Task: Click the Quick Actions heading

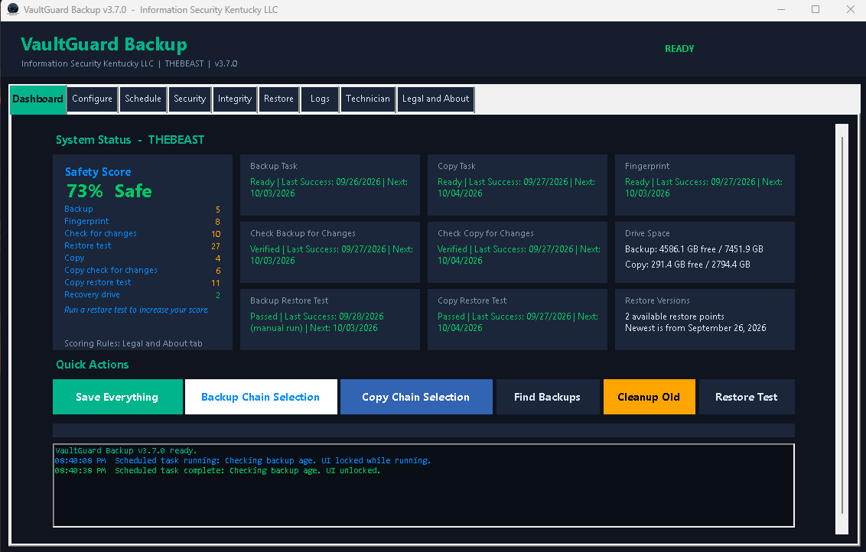Action: 93,365
